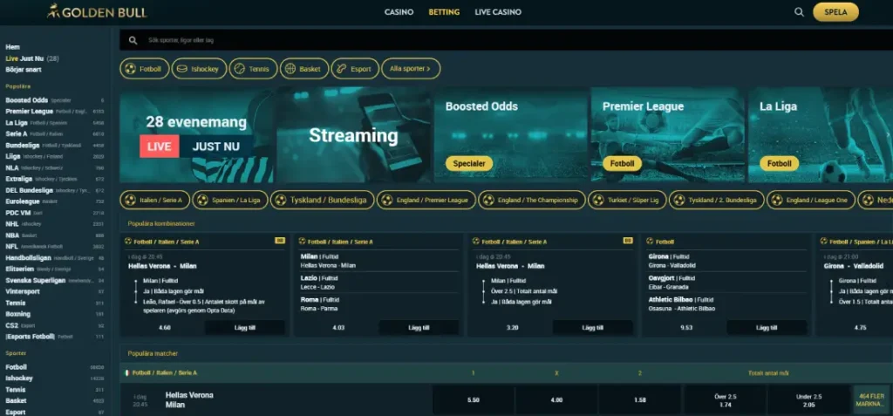This screenshot has height=416, width=893.
Task: Open the Casino tab
Action: (399, 12)
